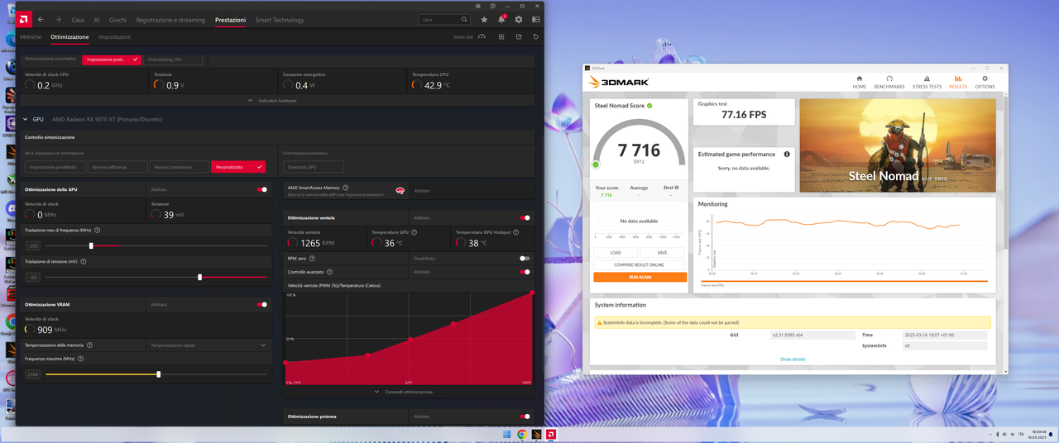Click the Overclocking CPU button
The image size is (1059, 443).
174,60
